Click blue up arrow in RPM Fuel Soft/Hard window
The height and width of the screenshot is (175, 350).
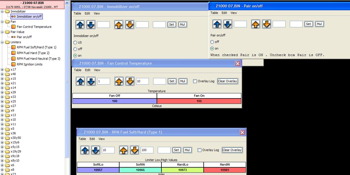click(x=85, y=150)
